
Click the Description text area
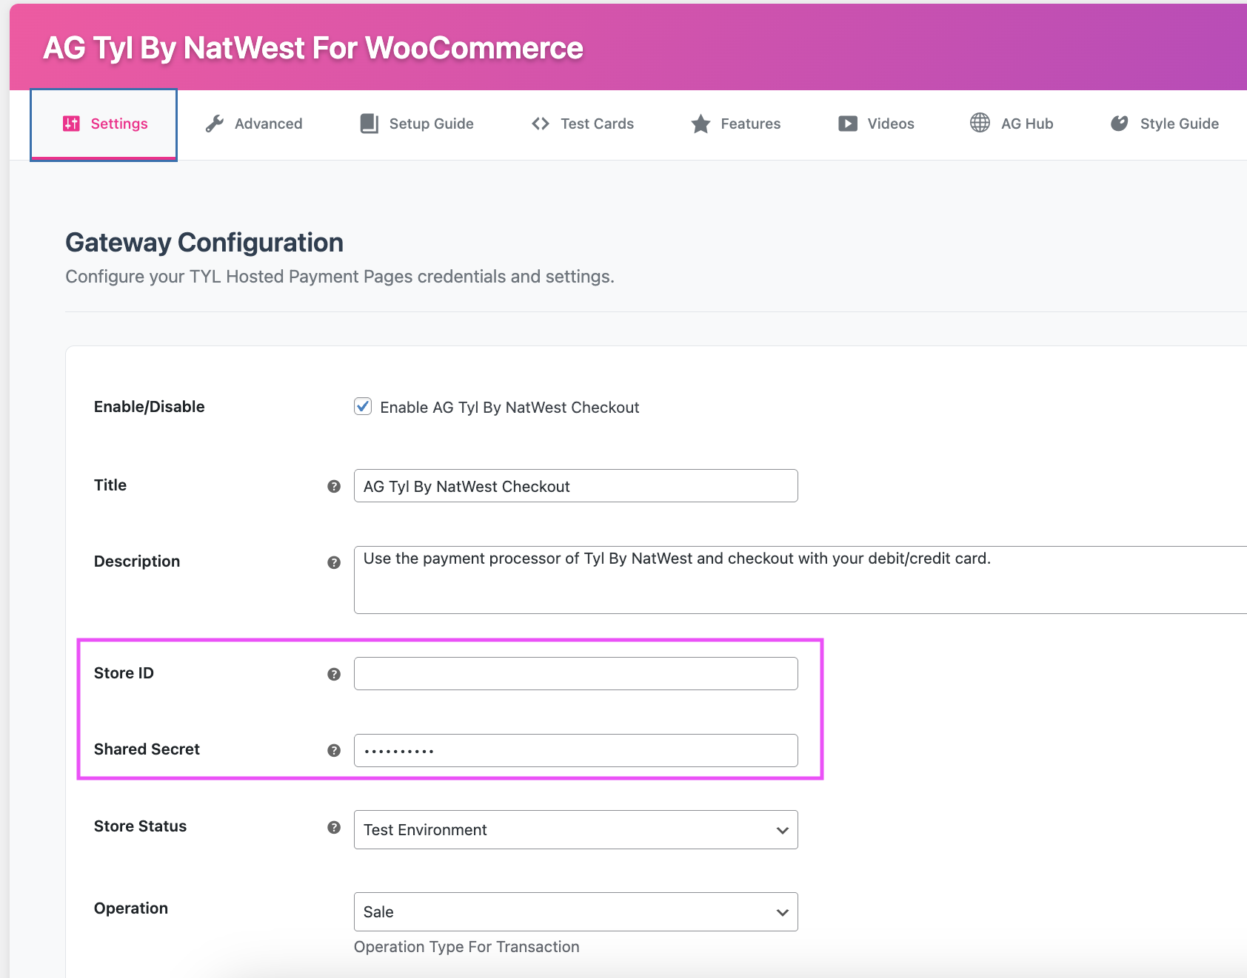(x=800, y=580)
